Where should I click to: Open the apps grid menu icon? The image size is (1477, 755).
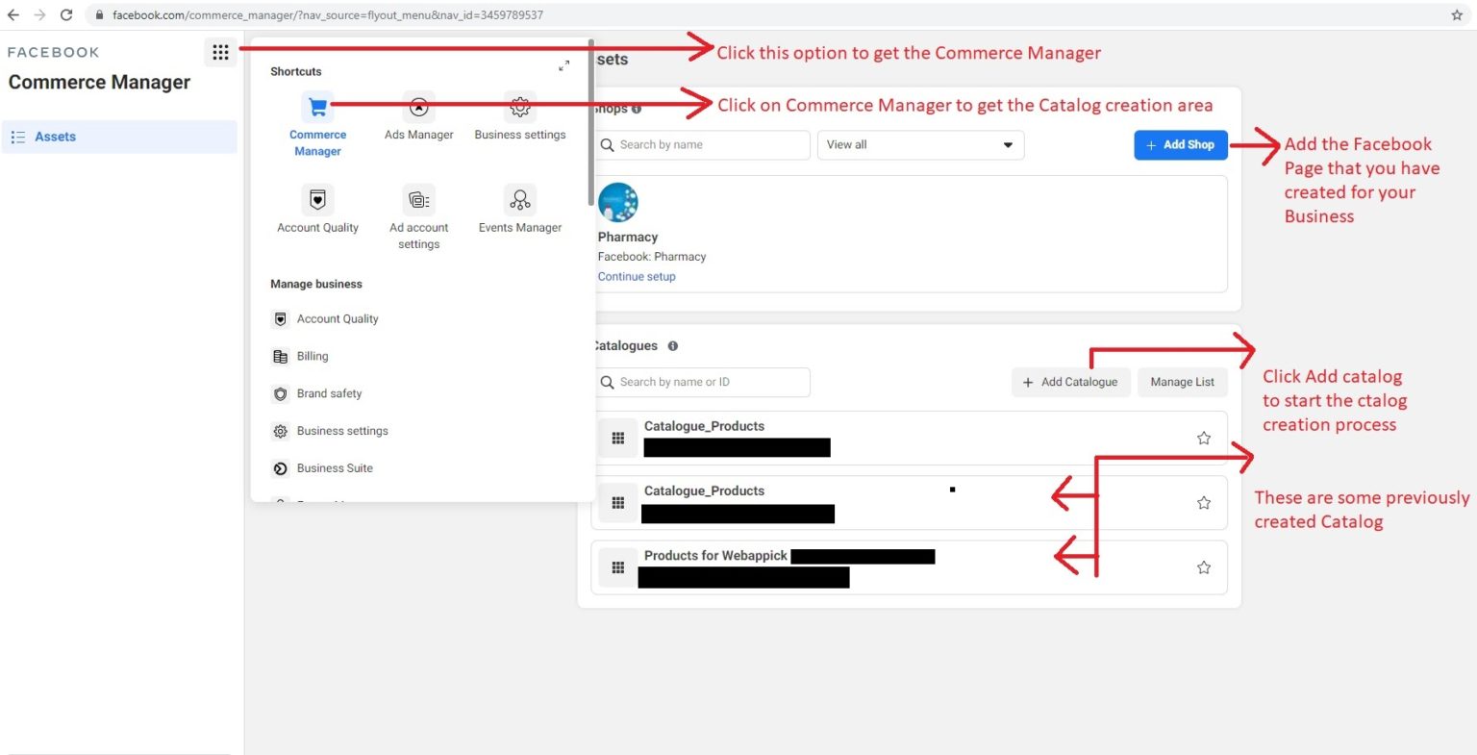click(220, 52)
